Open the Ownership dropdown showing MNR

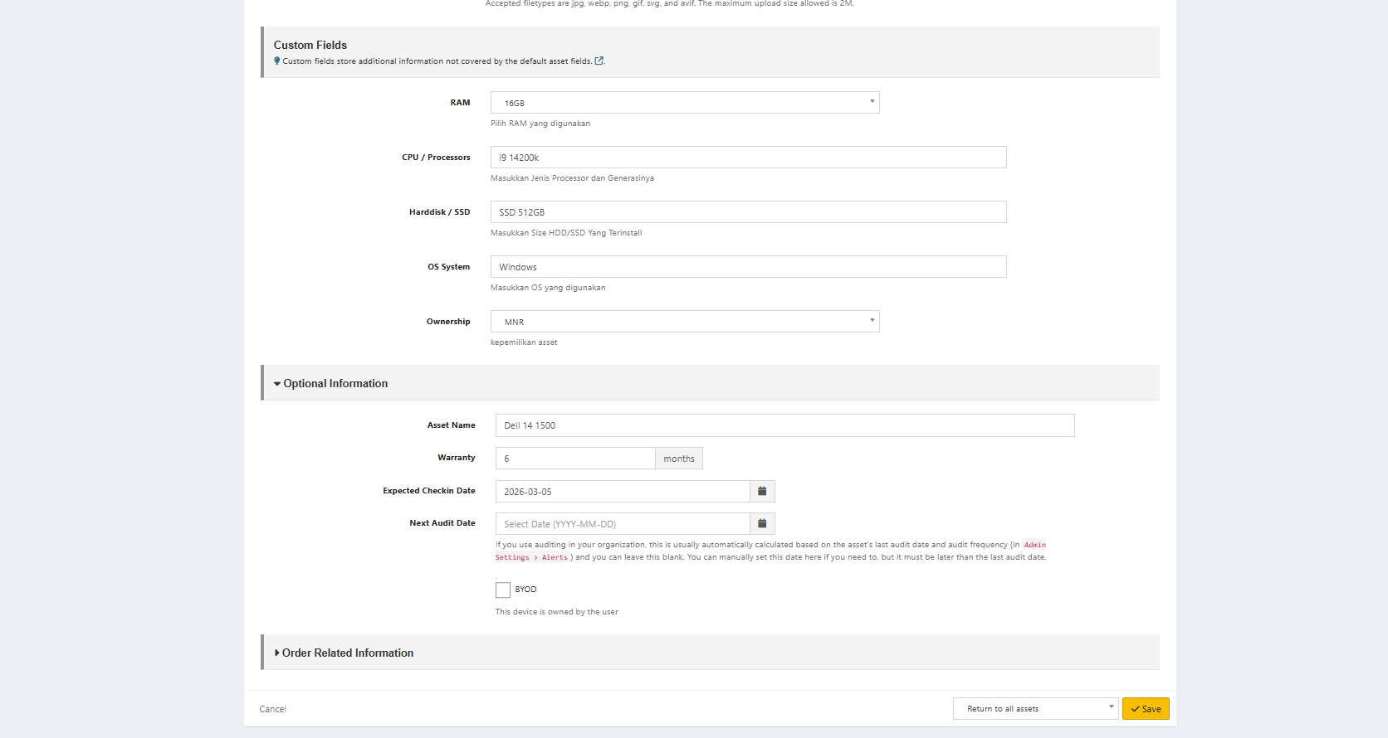685,322
